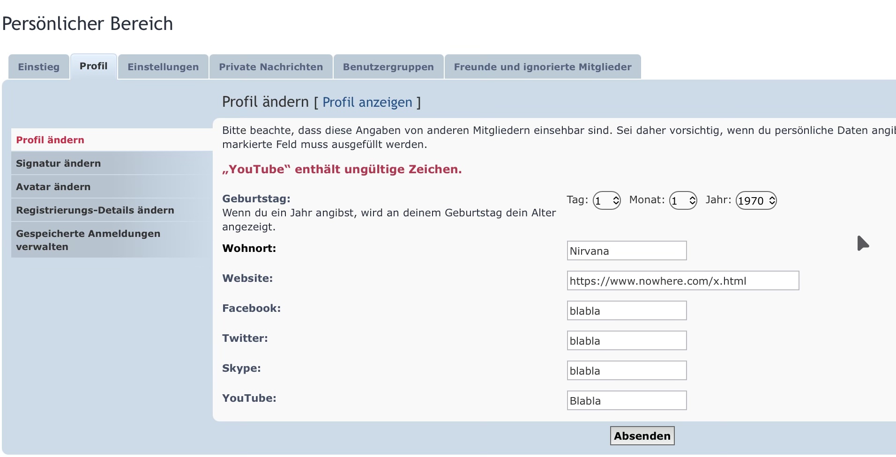Click the Profil anzeigen link
The height and width of the screenshot is (457, 896).
point(367,102)
